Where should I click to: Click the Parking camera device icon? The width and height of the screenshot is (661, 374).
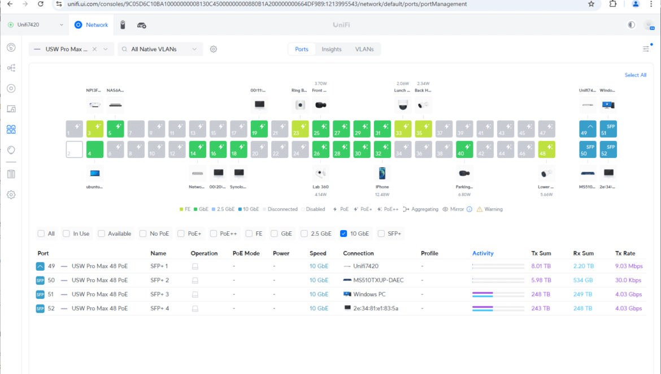pyautogui.click(x=464, y=173)
